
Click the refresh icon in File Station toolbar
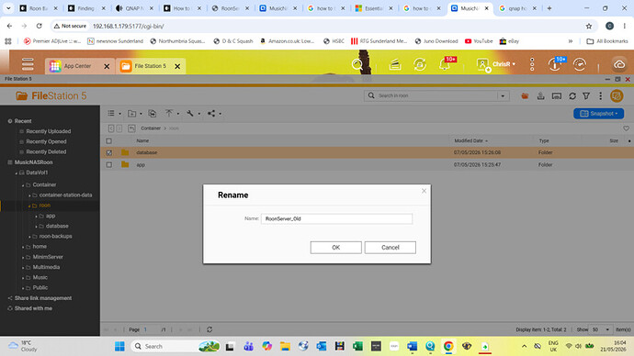pos(572,96)
